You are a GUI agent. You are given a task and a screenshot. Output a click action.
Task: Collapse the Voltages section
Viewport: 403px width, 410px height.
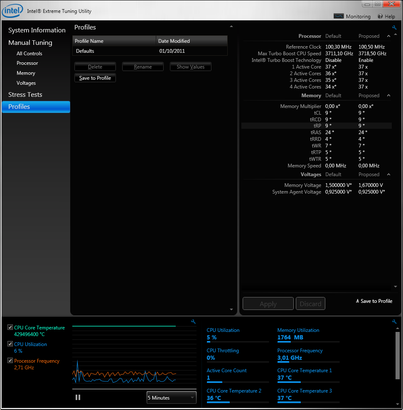click(x=389, y=174)
